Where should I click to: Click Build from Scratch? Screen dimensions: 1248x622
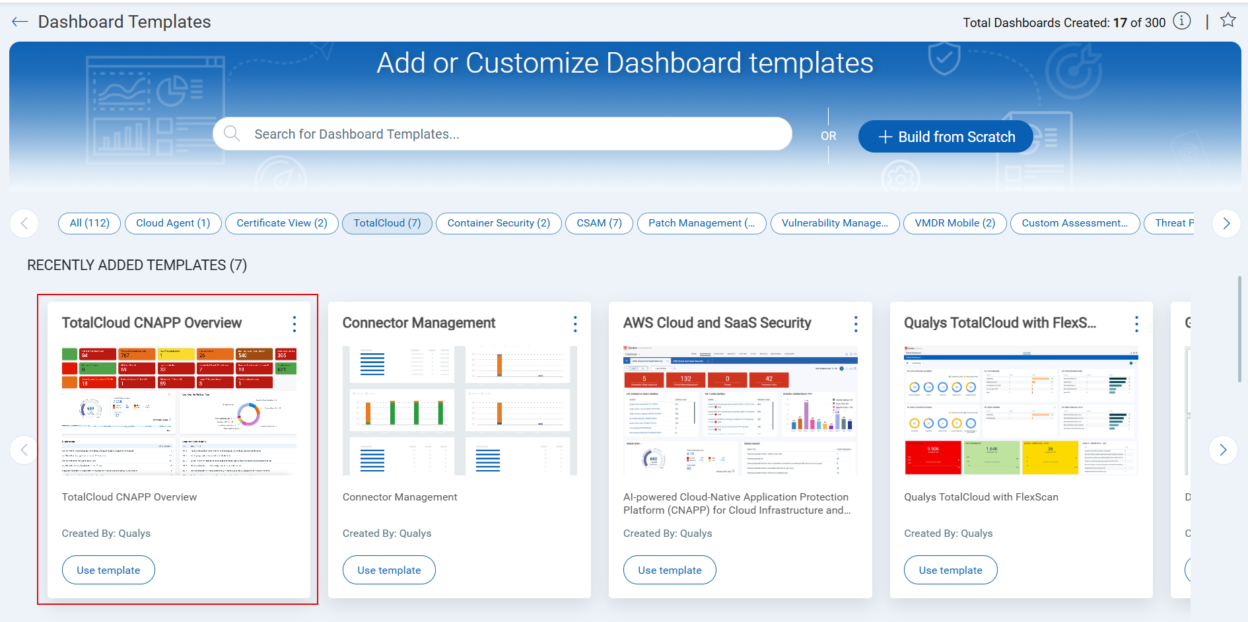[x=945, y=136]
